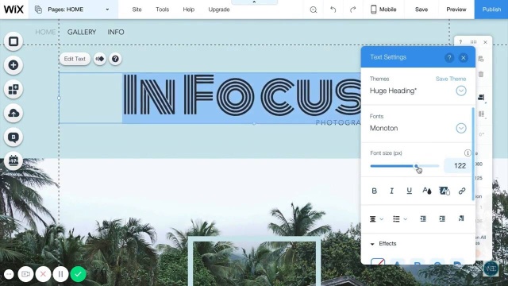Click the Save Theme link
The image size is (508, 286).
click(x=451, y=79)
